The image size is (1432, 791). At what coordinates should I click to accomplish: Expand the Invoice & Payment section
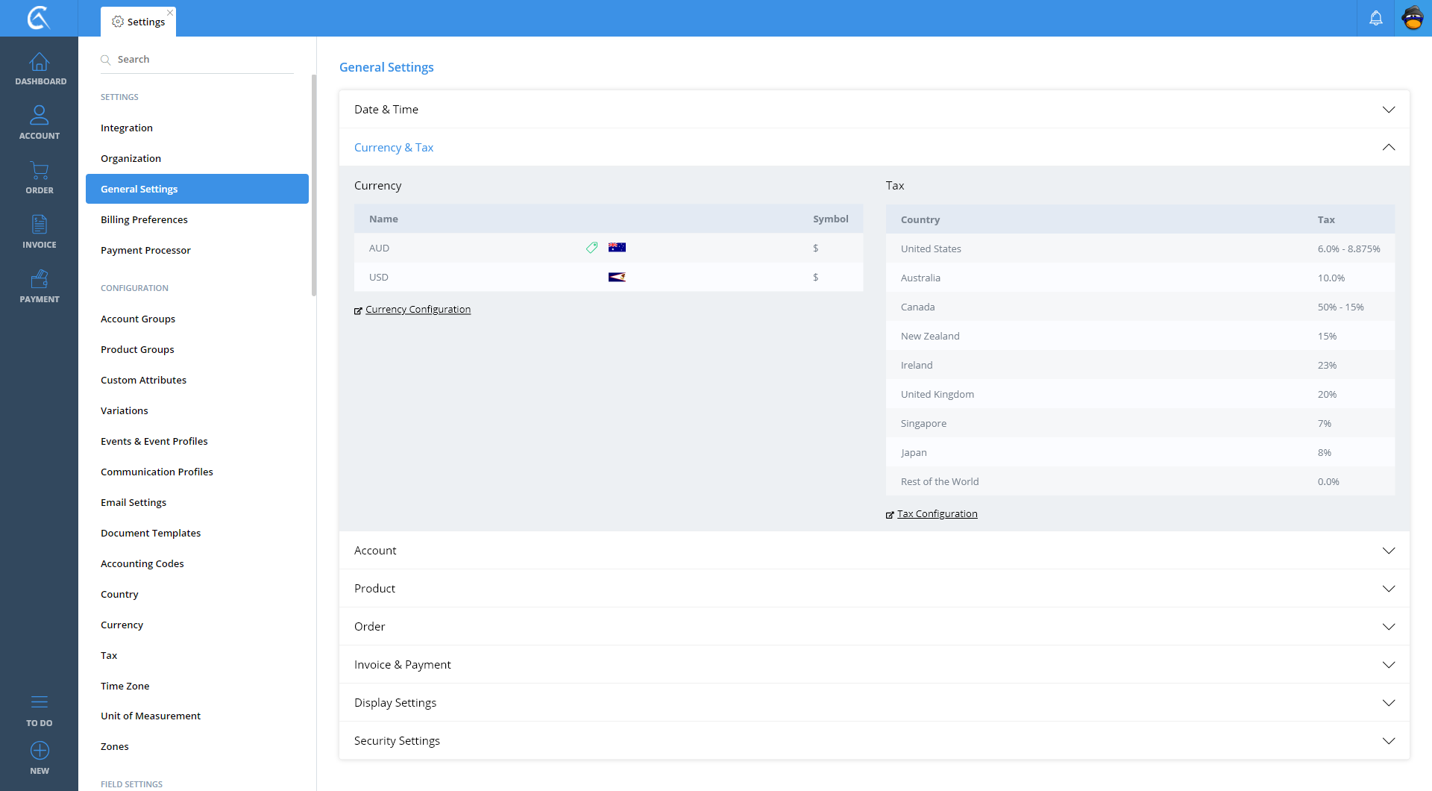click(x=1388, y=665)
